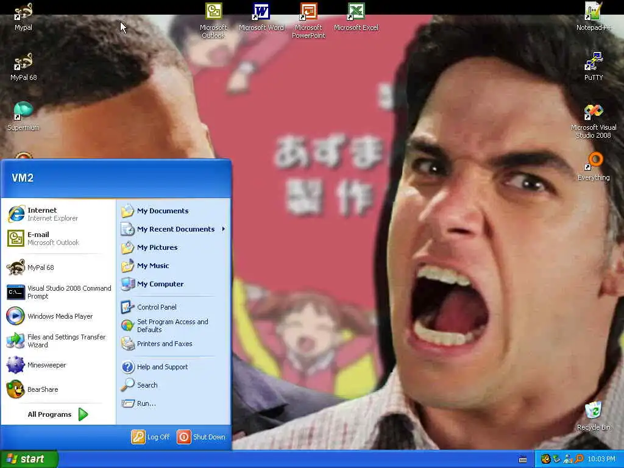624x468 pixels.
Task: Click the VM2 user name header
Action: coord(23,178)
